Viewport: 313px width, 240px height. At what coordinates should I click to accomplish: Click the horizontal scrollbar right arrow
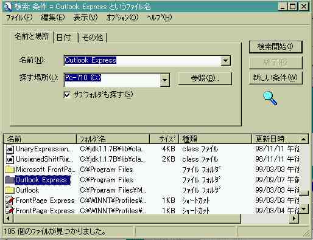[294, 218]
